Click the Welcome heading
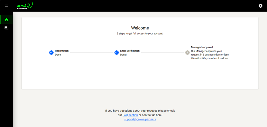Image resolution: width=267 pixels, height=127 pixels. tap(140, 28)
